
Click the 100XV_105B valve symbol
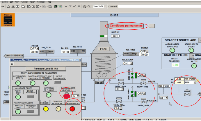pyautogui.click(x=143, y=101)
